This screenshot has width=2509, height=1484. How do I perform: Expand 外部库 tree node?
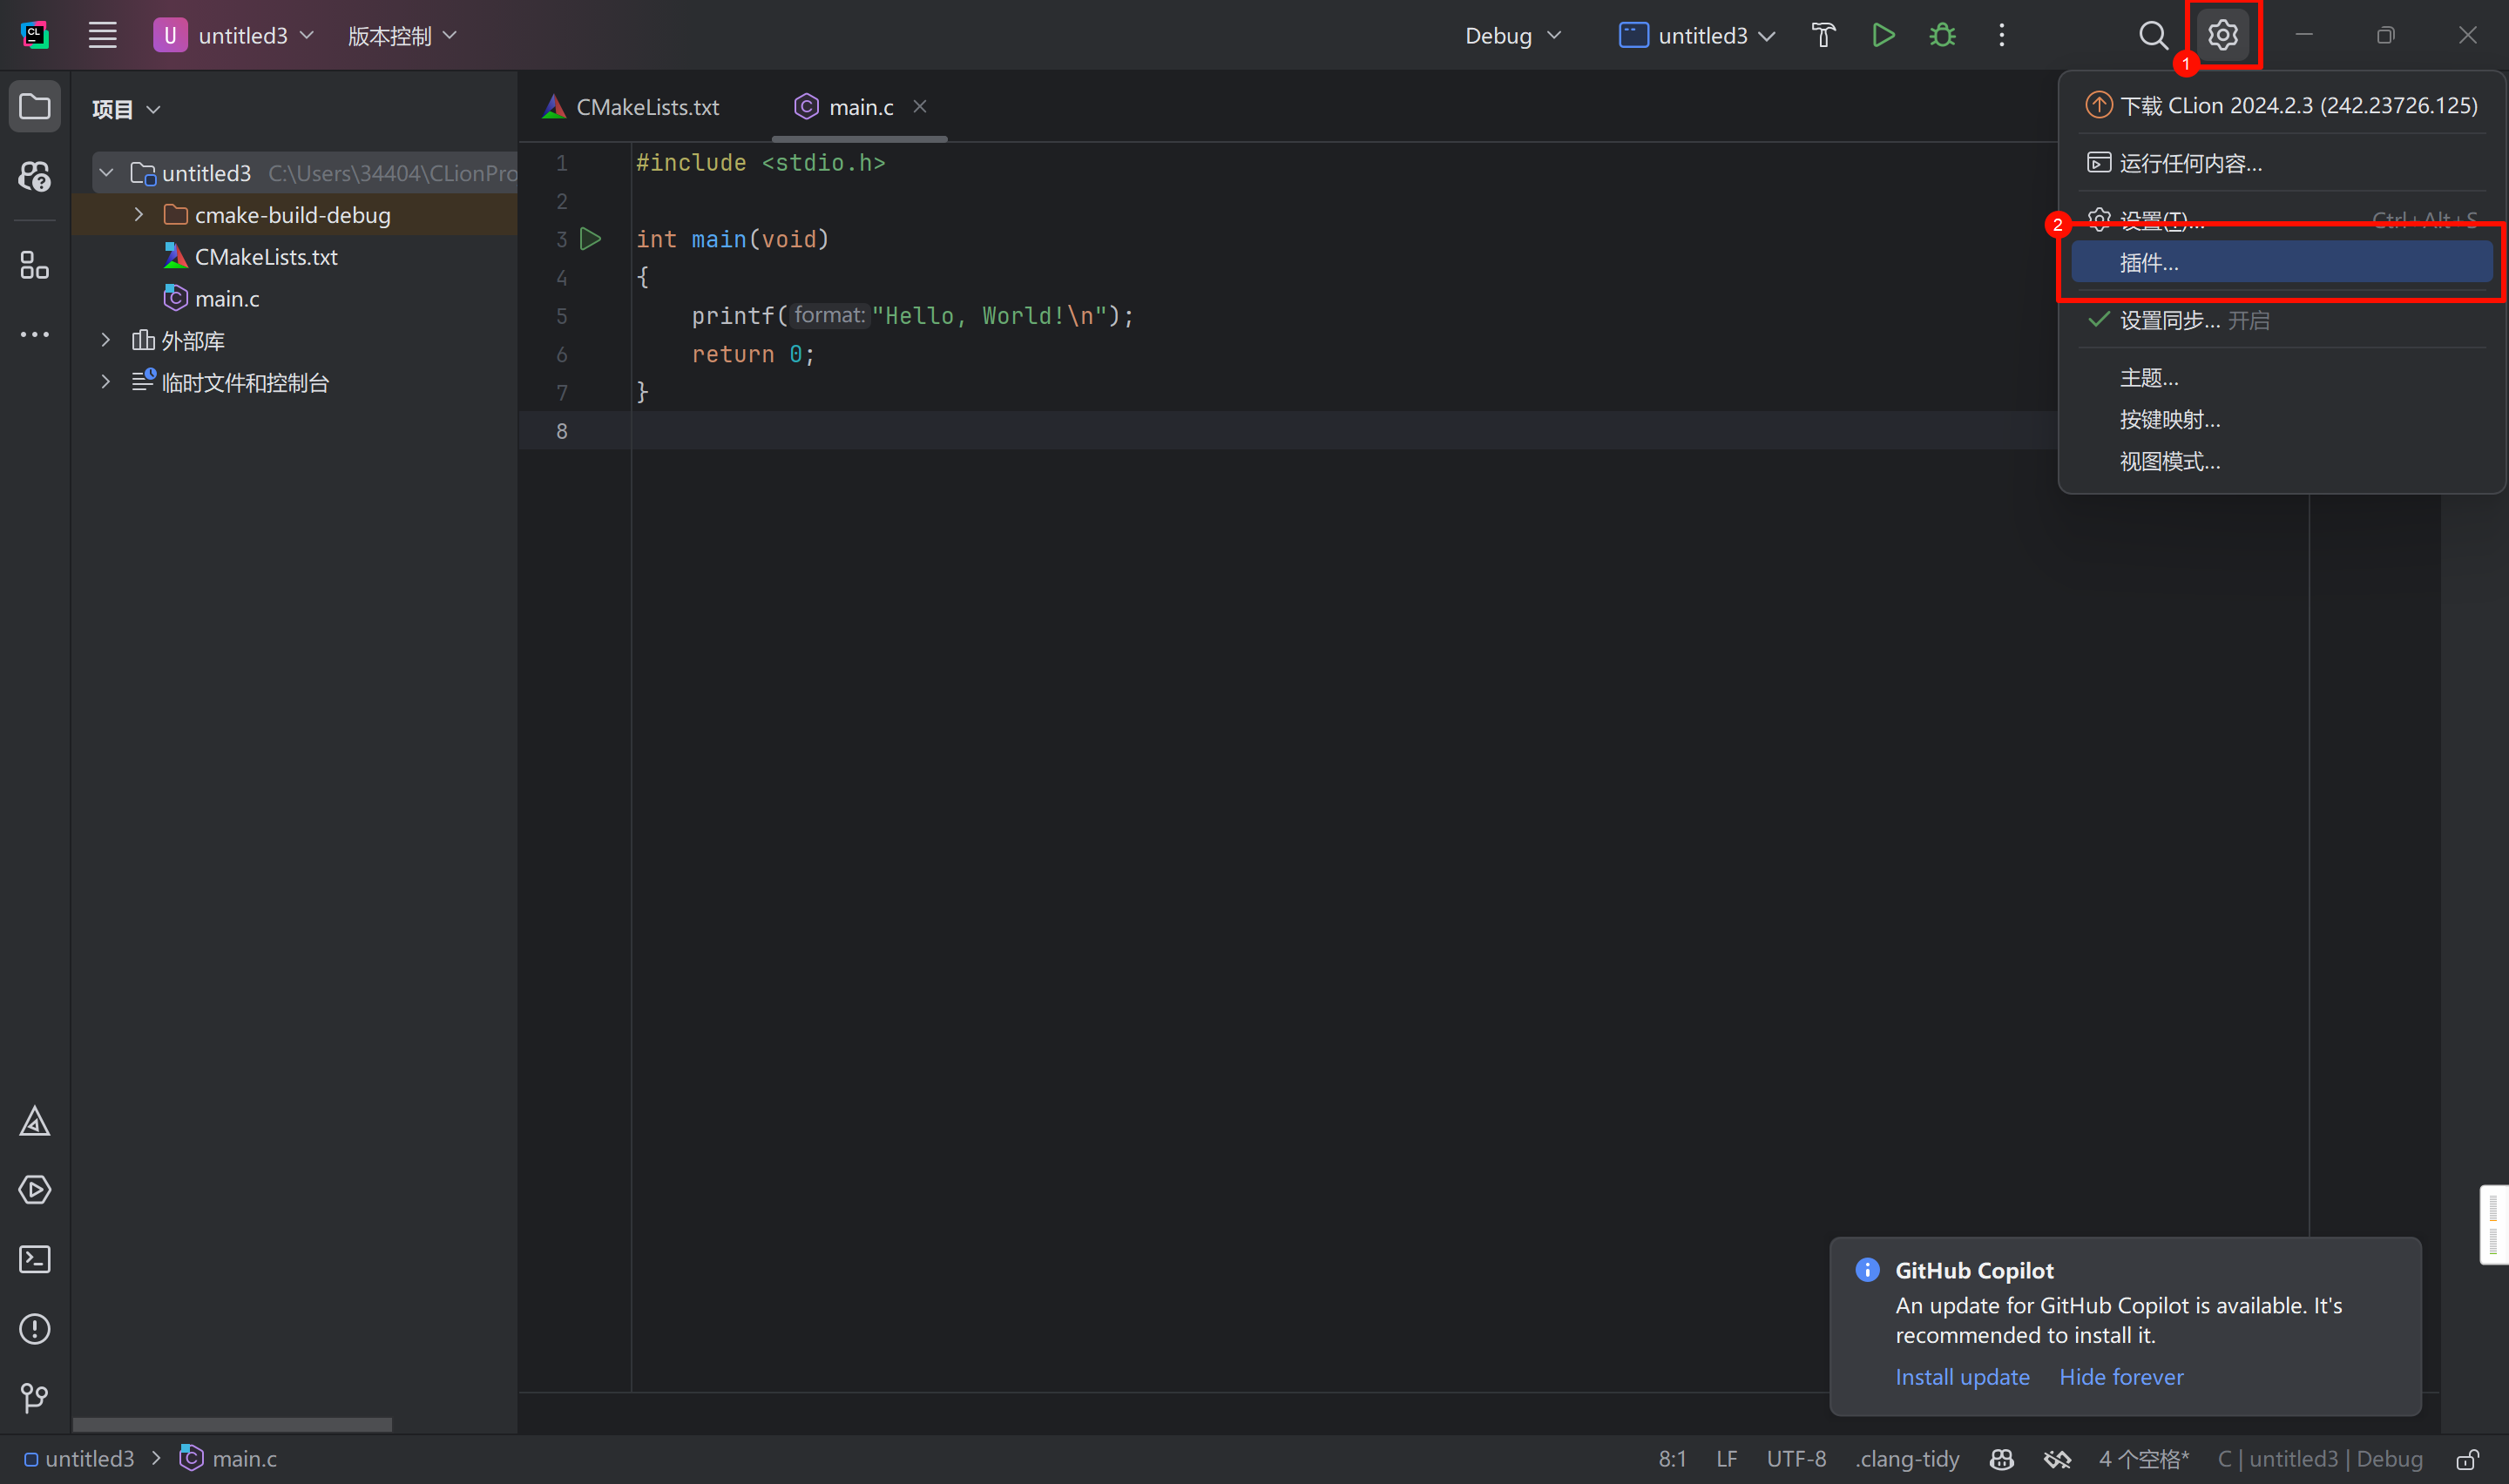point(106,340)
